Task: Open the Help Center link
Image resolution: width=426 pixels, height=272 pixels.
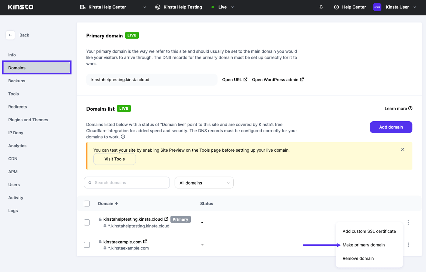Action: pos(350,7)
